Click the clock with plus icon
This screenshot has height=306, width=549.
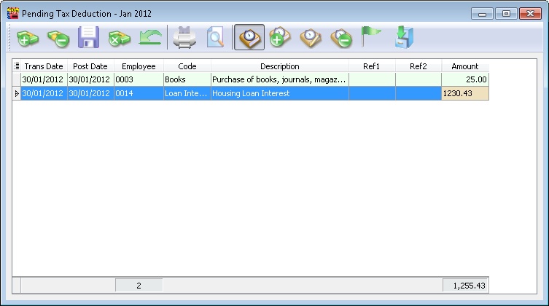(280, 37)
